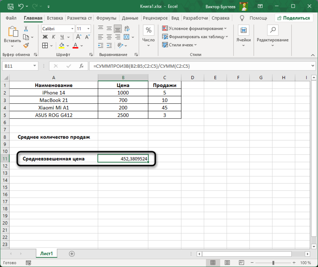Switch to Справка tab
This screenshot has width=318, height=267.
pyautogui.click(x=221, y=18)
